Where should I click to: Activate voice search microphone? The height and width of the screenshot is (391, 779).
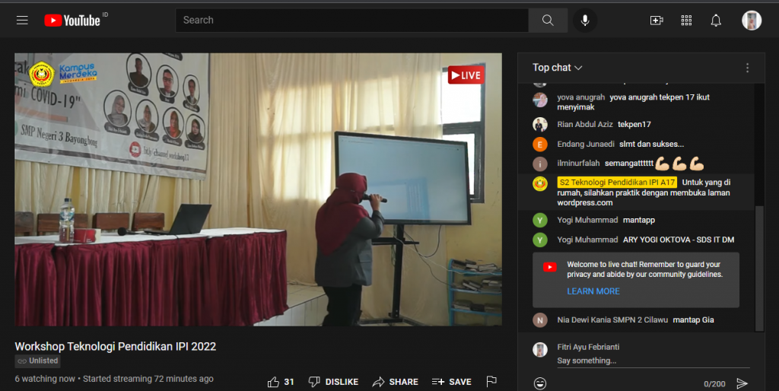coord(585,21)
